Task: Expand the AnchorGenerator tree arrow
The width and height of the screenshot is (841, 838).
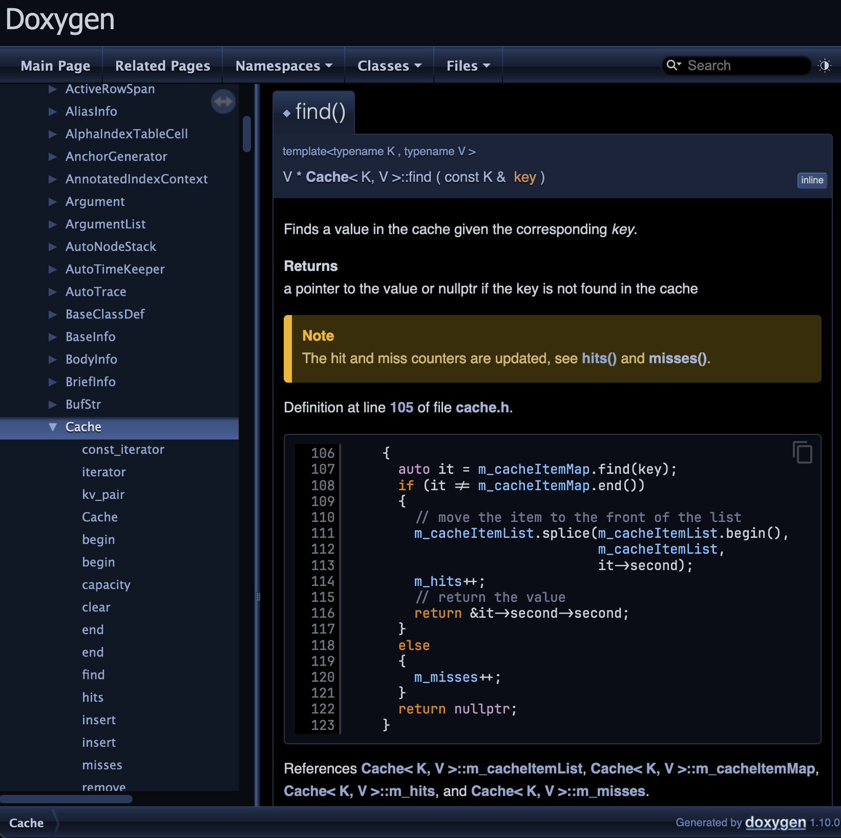Action: tap(52, 157)
